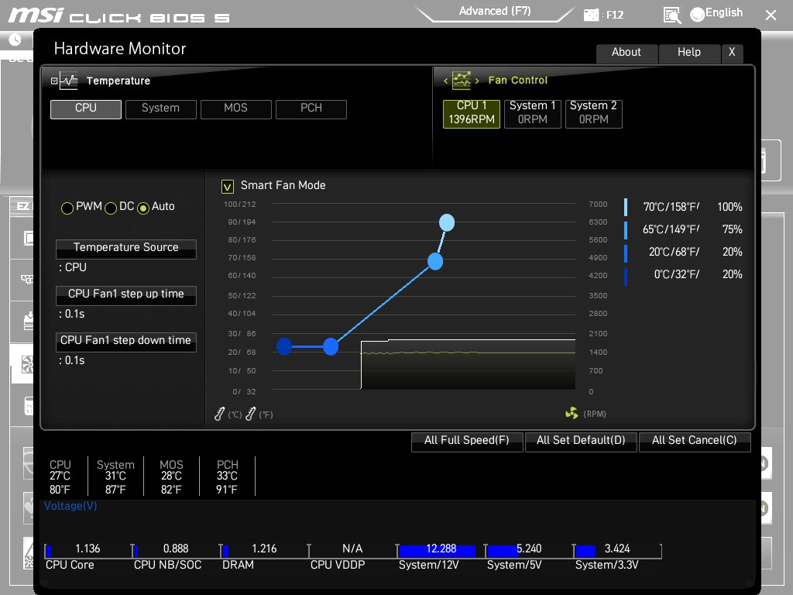The image size is (793, 595).
Task: Open the Help button
Action: point(688,53)
